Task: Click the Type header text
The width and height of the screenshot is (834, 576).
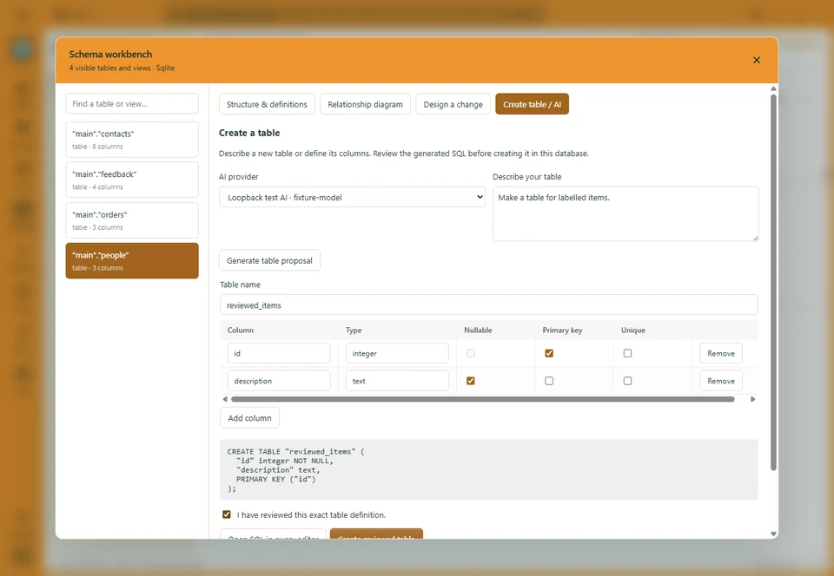Action: click(354, 330)
